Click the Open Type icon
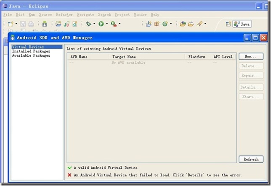This screenshot has height=186, width=271. [x=183, y=24]
